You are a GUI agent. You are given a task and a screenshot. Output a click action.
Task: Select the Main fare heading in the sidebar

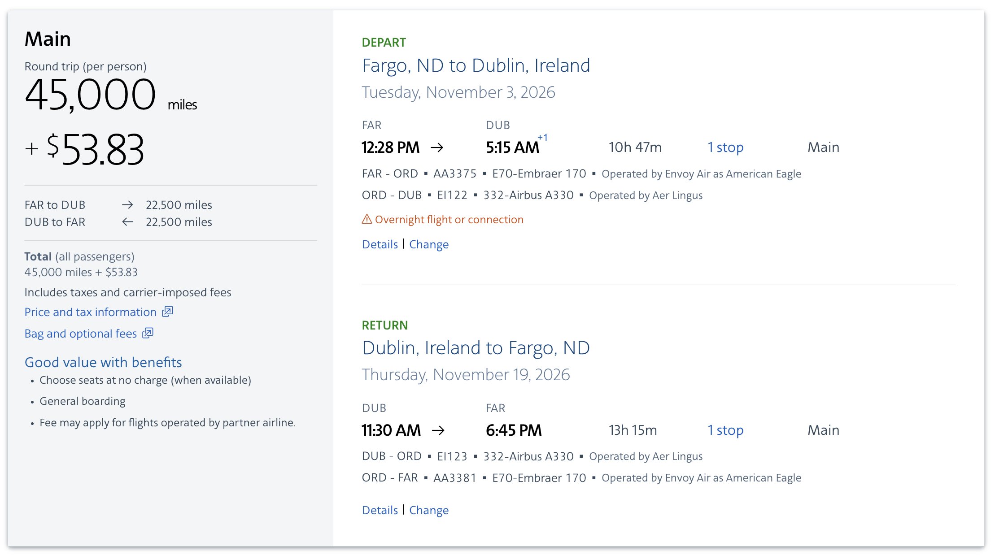(47, 39)
